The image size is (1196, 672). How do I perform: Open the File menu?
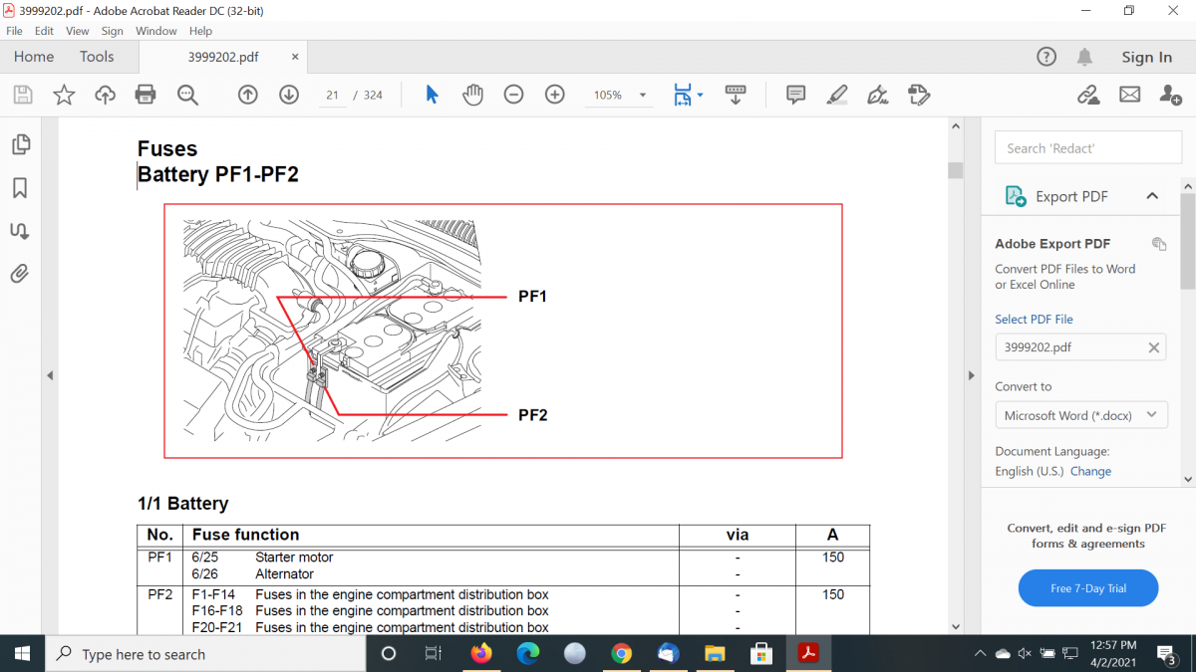pyautogui.click(x=14, y=31)
